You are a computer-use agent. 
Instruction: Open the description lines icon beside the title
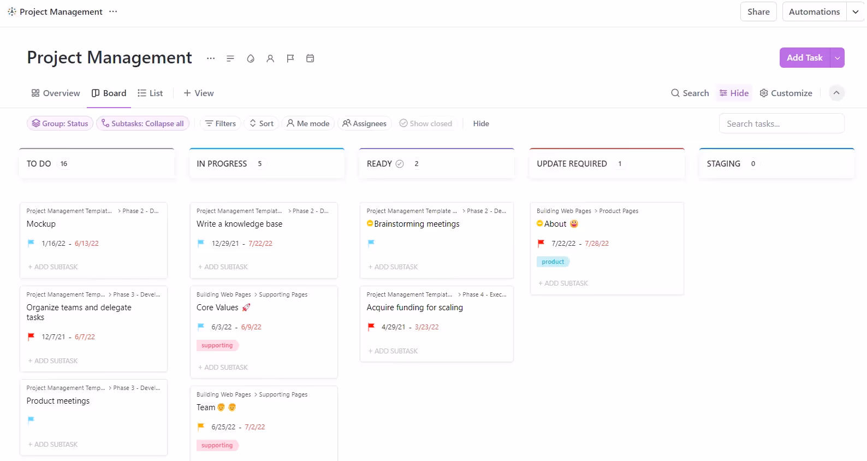(230, 58)
